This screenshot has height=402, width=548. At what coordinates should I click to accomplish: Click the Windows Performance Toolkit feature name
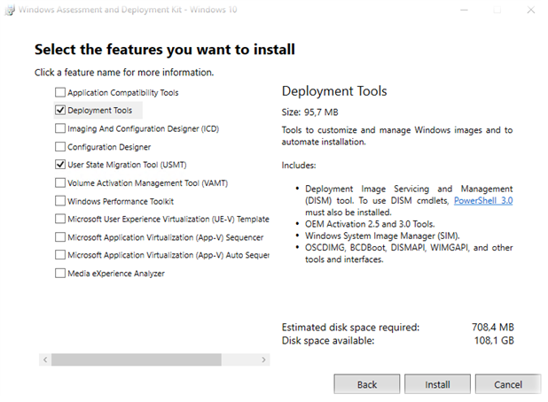121,201
